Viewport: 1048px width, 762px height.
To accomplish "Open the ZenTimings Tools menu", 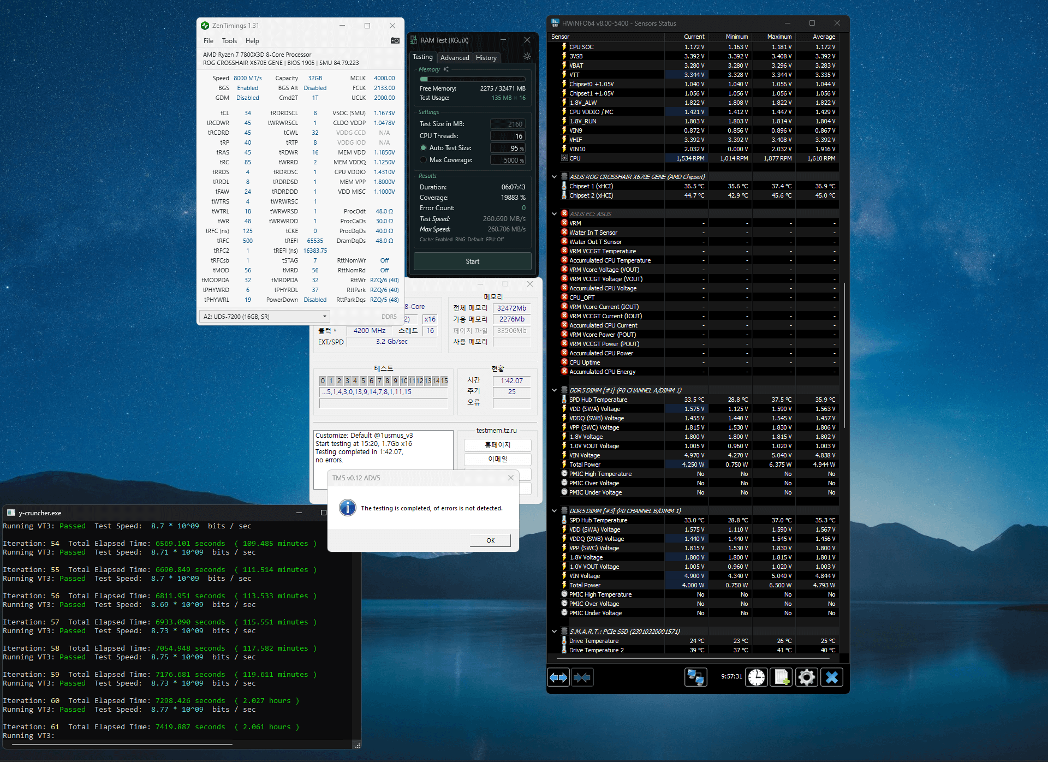I will pos(229,41).
